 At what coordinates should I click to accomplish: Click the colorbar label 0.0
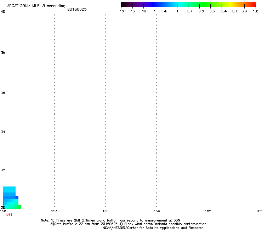(244, 11)
